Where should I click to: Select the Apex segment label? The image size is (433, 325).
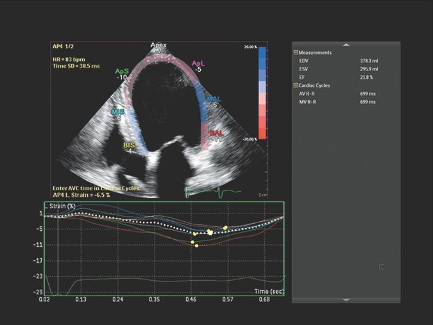click(x=158, y=46)
